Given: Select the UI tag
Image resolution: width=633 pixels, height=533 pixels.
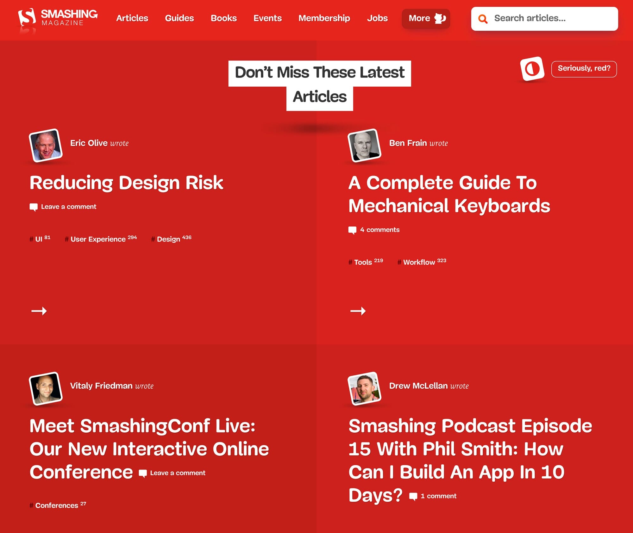Looking at the screenshot, I should tap(40, 239).
